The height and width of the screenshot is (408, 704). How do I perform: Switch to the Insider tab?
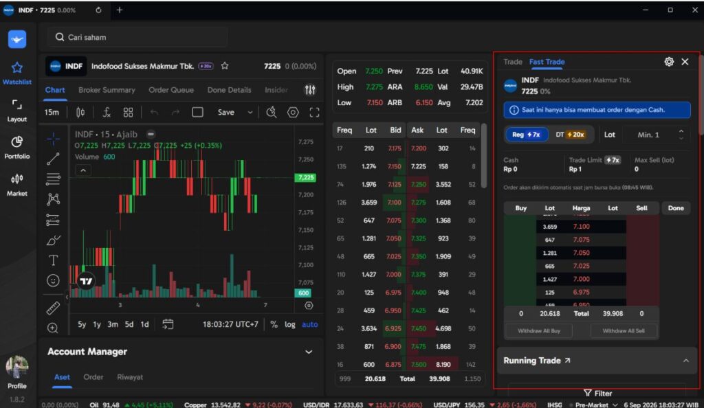tap(276, 90)
